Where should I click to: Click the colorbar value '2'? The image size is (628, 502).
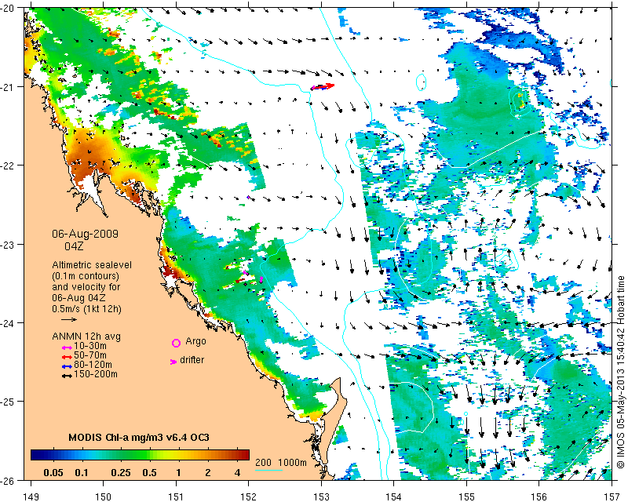[x=208, y=473]
